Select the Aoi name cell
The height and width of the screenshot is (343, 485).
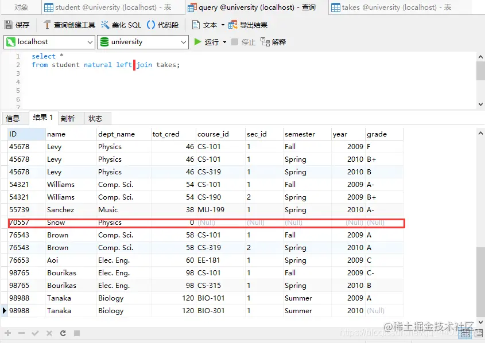pyautogui.click(x=71, y=260)
